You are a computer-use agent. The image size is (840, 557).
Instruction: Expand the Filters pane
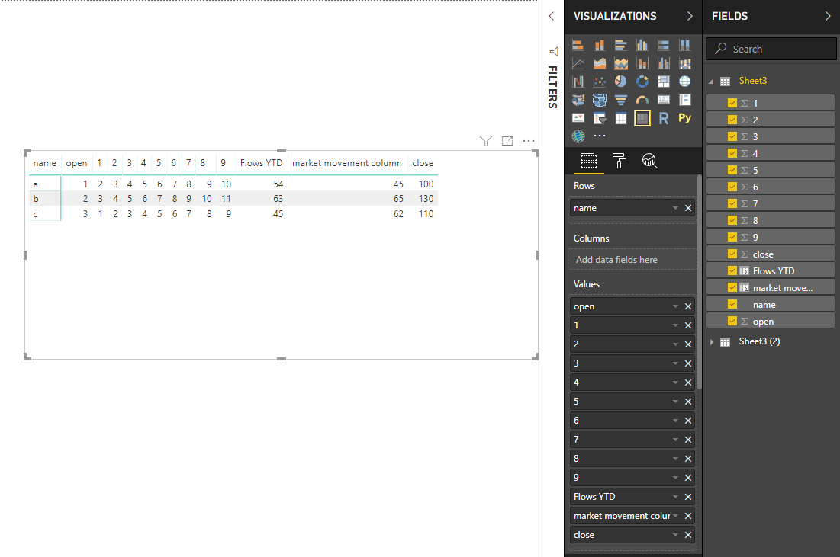(552, 16)
